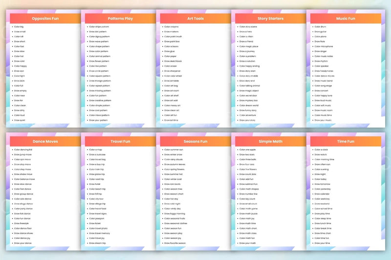The height and width of the screenshot is (260, 391).
Task: Select "Color drum" in Music Fun
Action: pyautogui.click(x=320, y=27)
